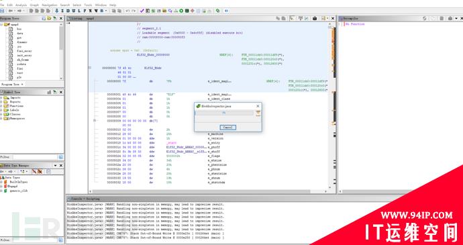Open the Window menu
The image size is (463, 245).
click(101, 5)
